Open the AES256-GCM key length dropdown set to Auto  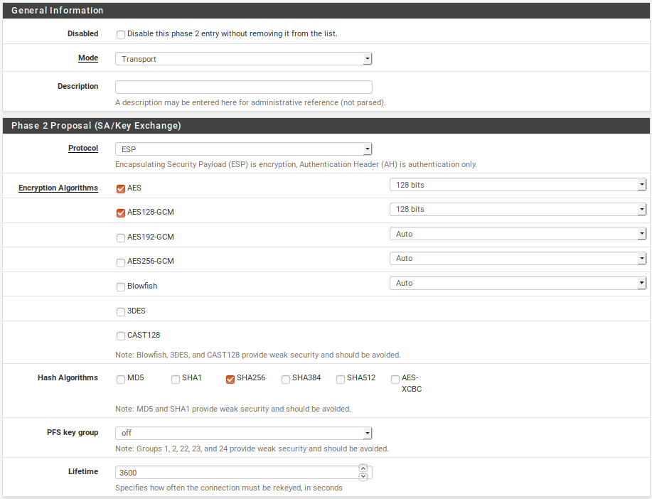pos(518,258)
